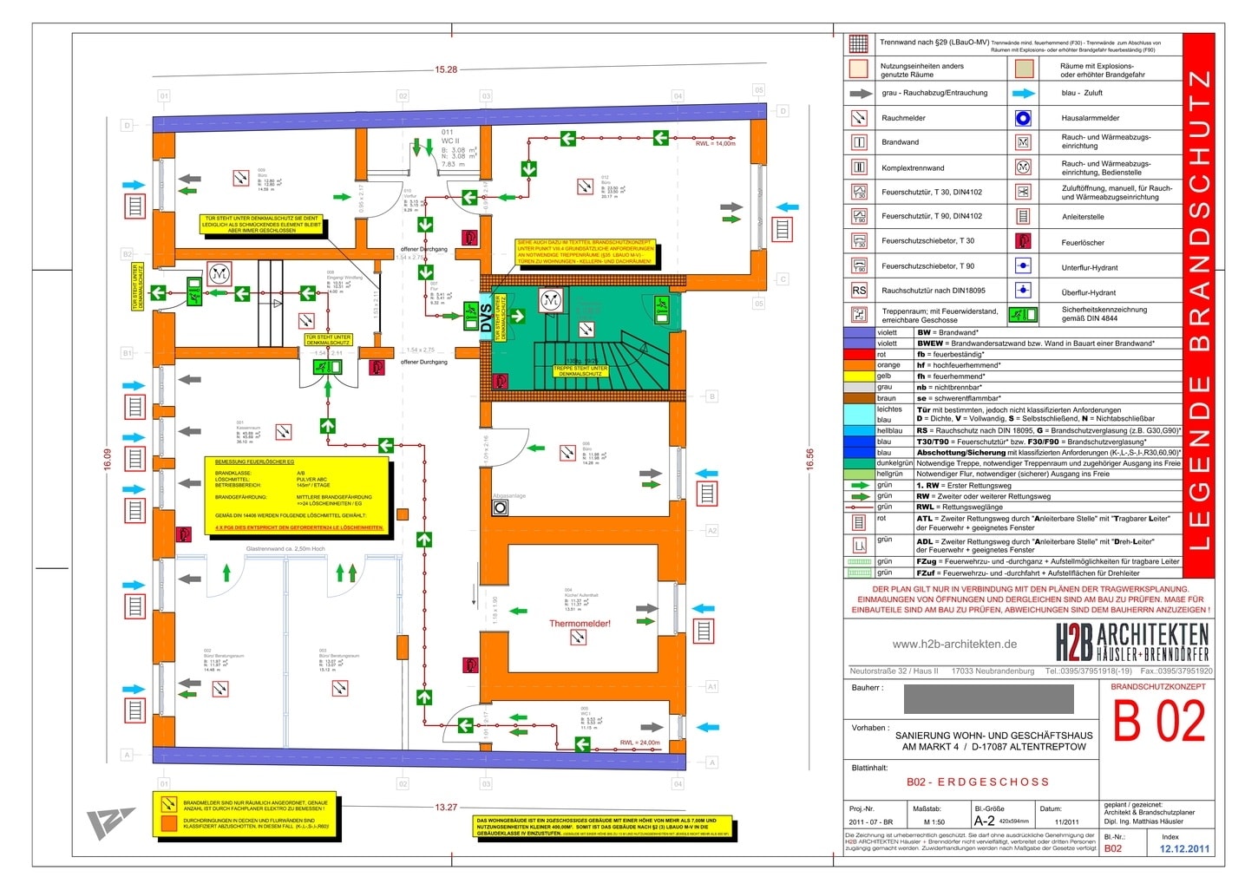Screen dimensions: 1258x890
Task: Click the Feuerschutztür T 30 legend icon
Action: click(859, 192)
